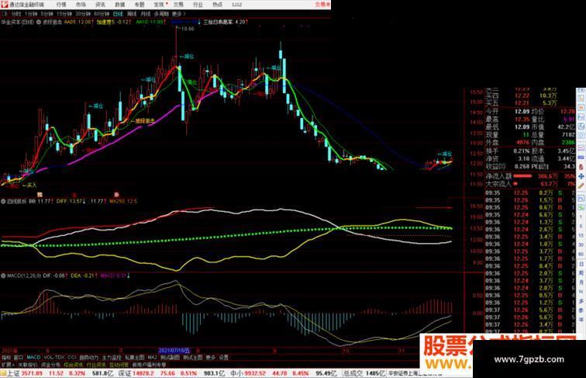
Task: Choose 主力监控 indicator in bottom bar
Action: pos(112,358)
